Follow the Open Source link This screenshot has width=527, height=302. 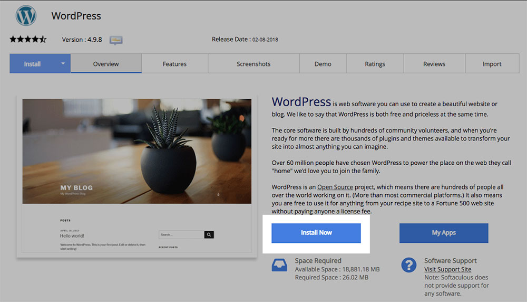335,187
